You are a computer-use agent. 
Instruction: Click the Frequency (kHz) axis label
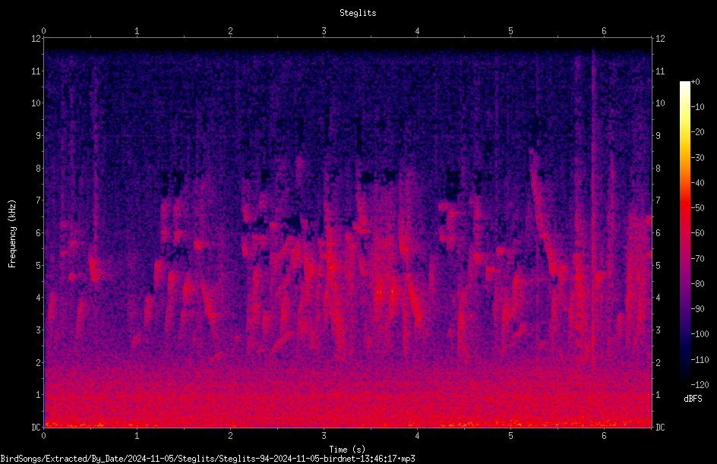12,234
